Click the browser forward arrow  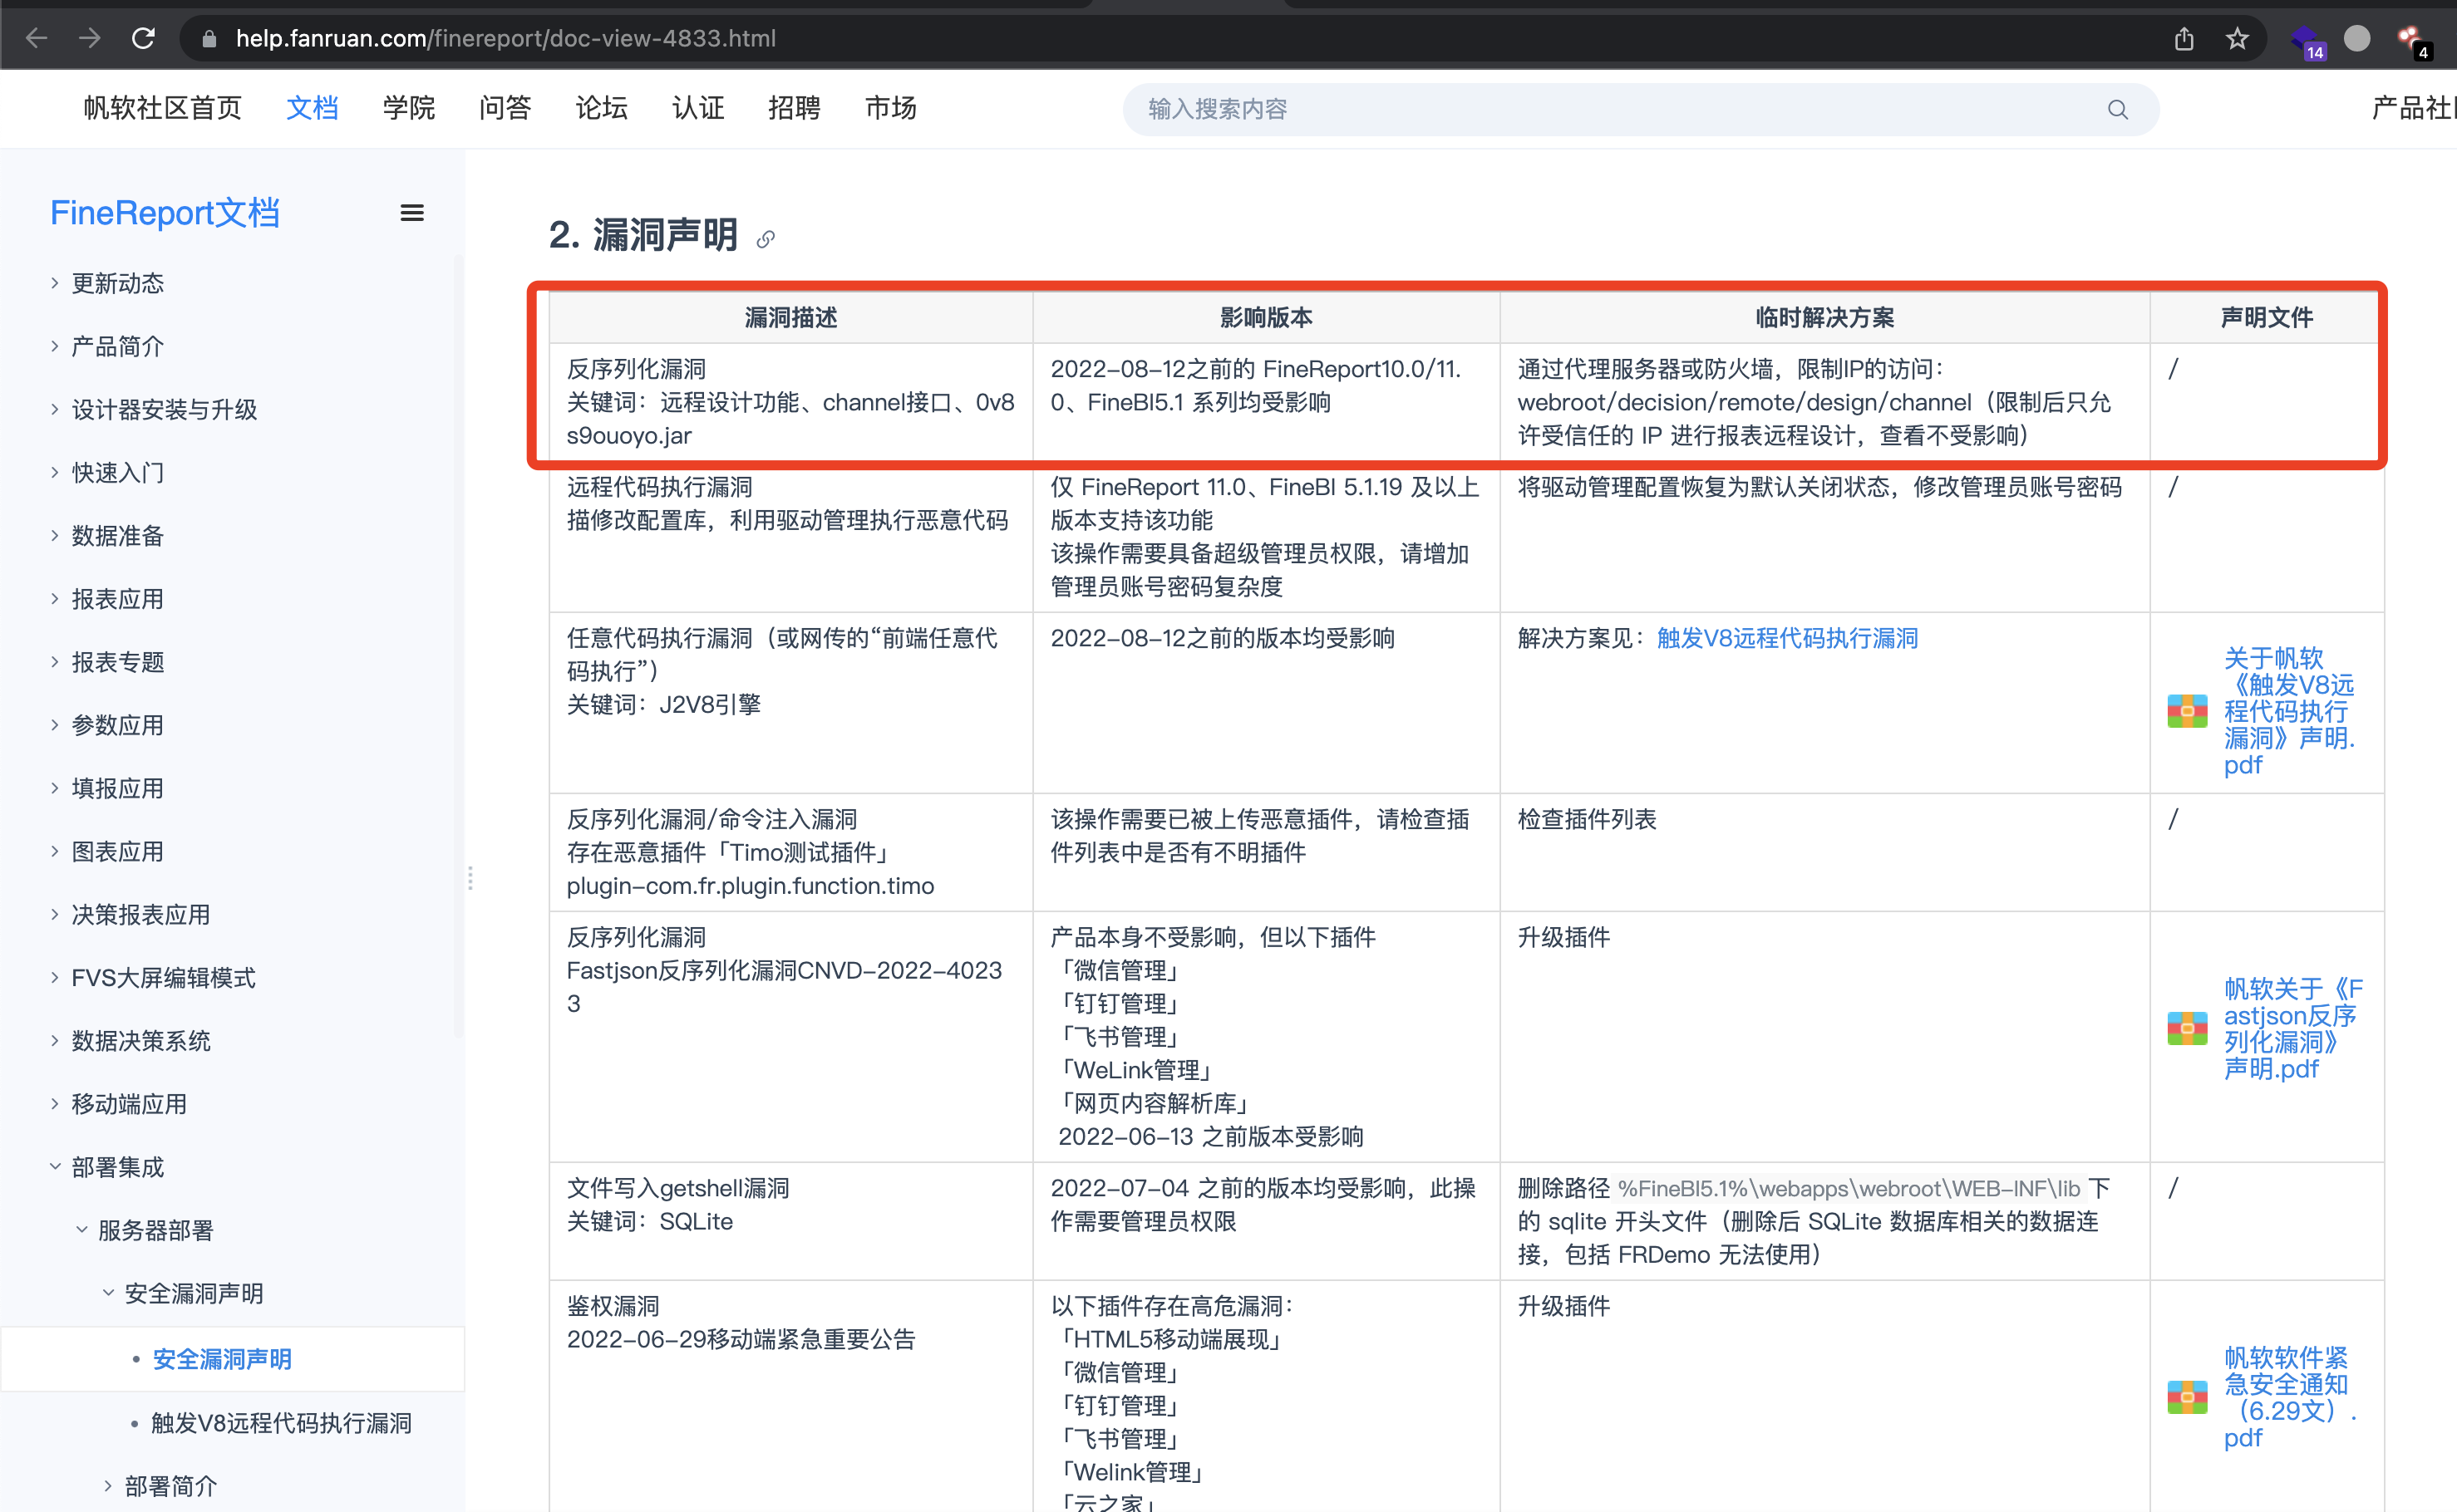click(x=90, y=38)
